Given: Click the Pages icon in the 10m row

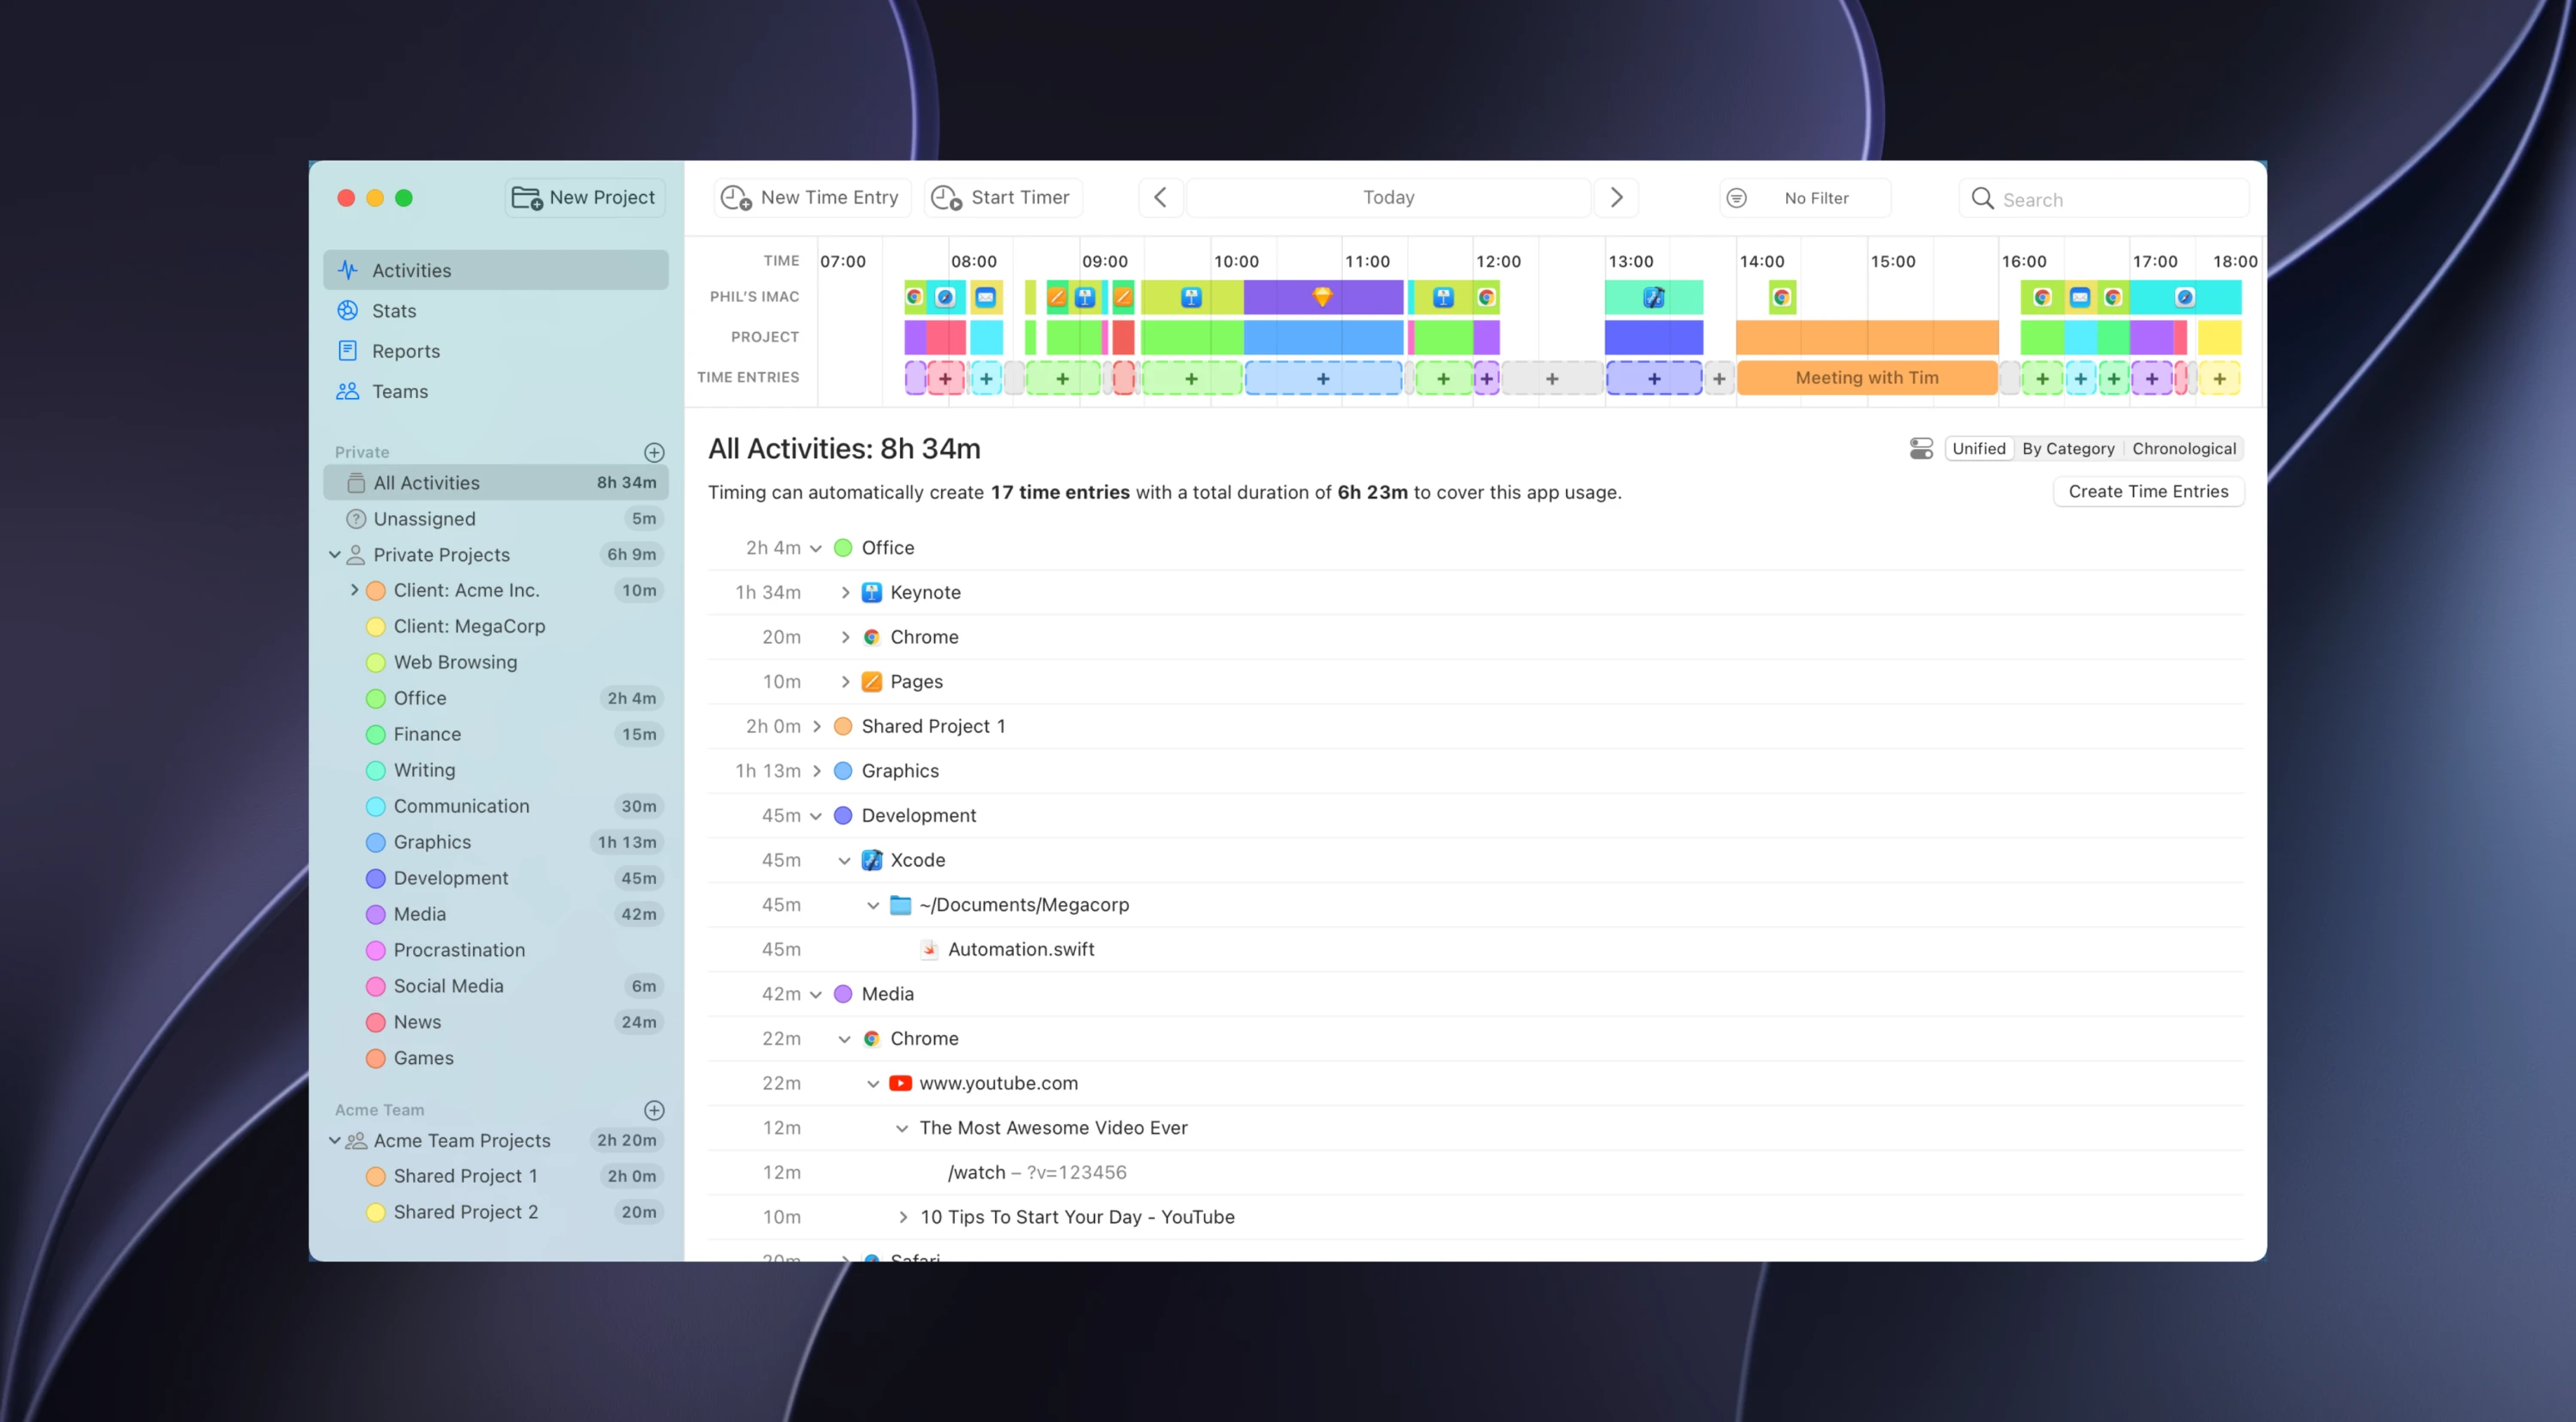Looking at the screenshot, I should coord(872,681).
